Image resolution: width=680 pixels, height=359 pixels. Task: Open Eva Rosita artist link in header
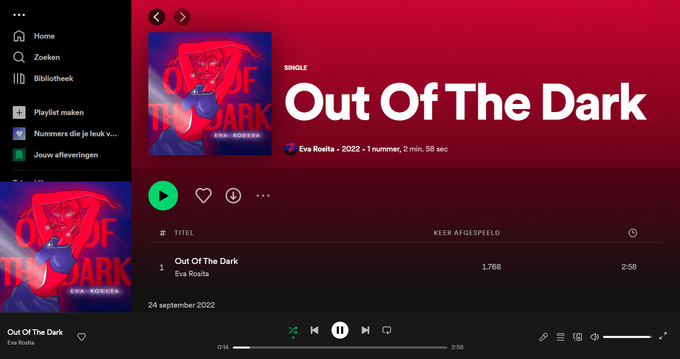(x=317, y=149)
